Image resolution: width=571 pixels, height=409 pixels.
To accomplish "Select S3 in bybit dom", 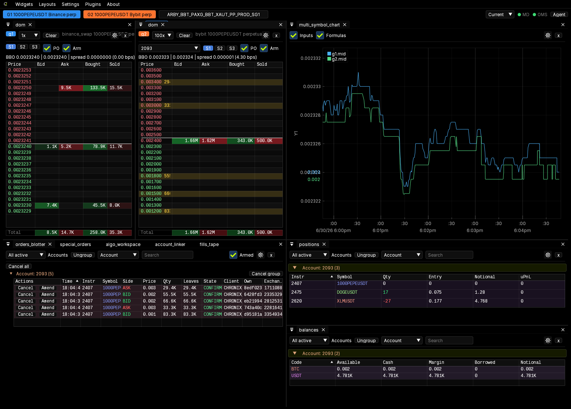I will [232, 48].
